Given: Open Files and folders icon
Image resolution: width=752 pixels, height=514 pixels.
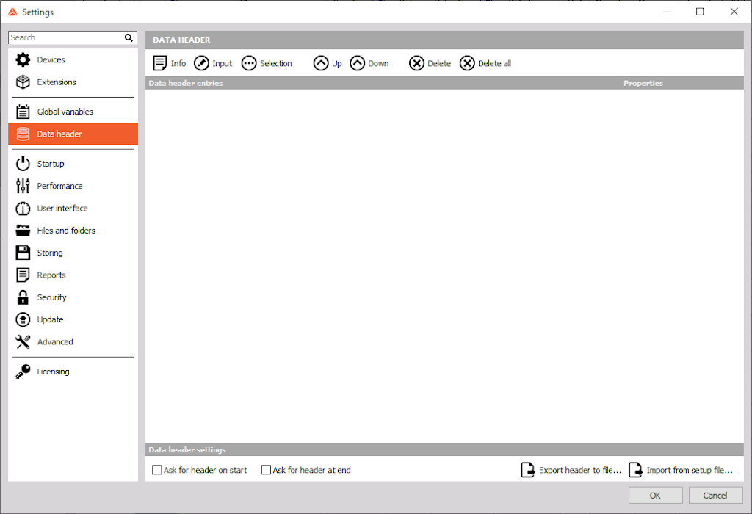Looking at the screenshot, I should [x=23, y=231].
